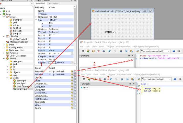Click the close X toolbar icon in ScopeLib editor
The image size is (183, 123).
83,51
